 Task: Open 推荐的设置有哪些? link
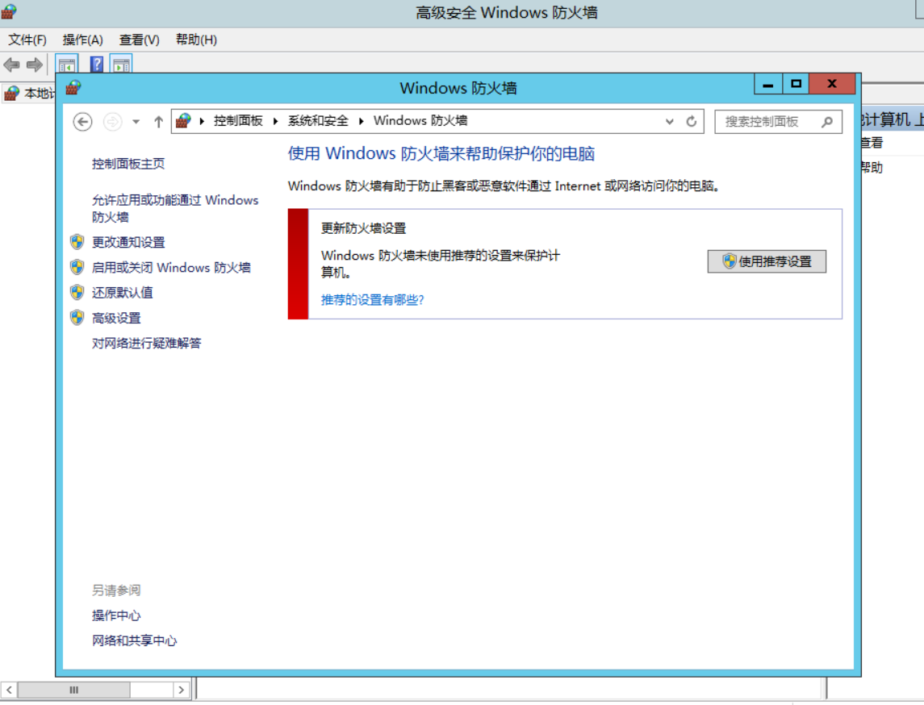tap(373, 300)
